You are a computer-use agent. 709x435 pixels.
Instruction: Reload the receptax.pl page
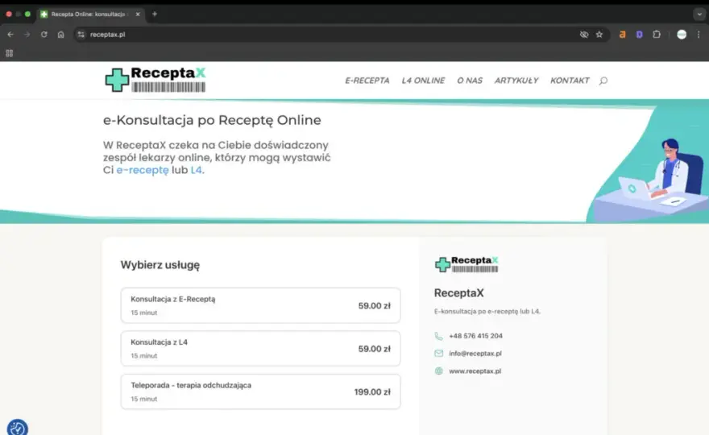pyautogui.click(x=44, y=35)
